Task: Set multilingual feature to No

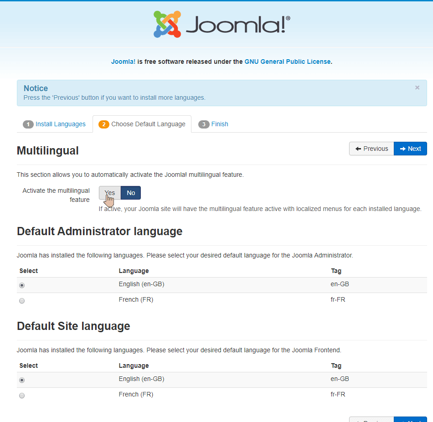Action: coord(131,193)
